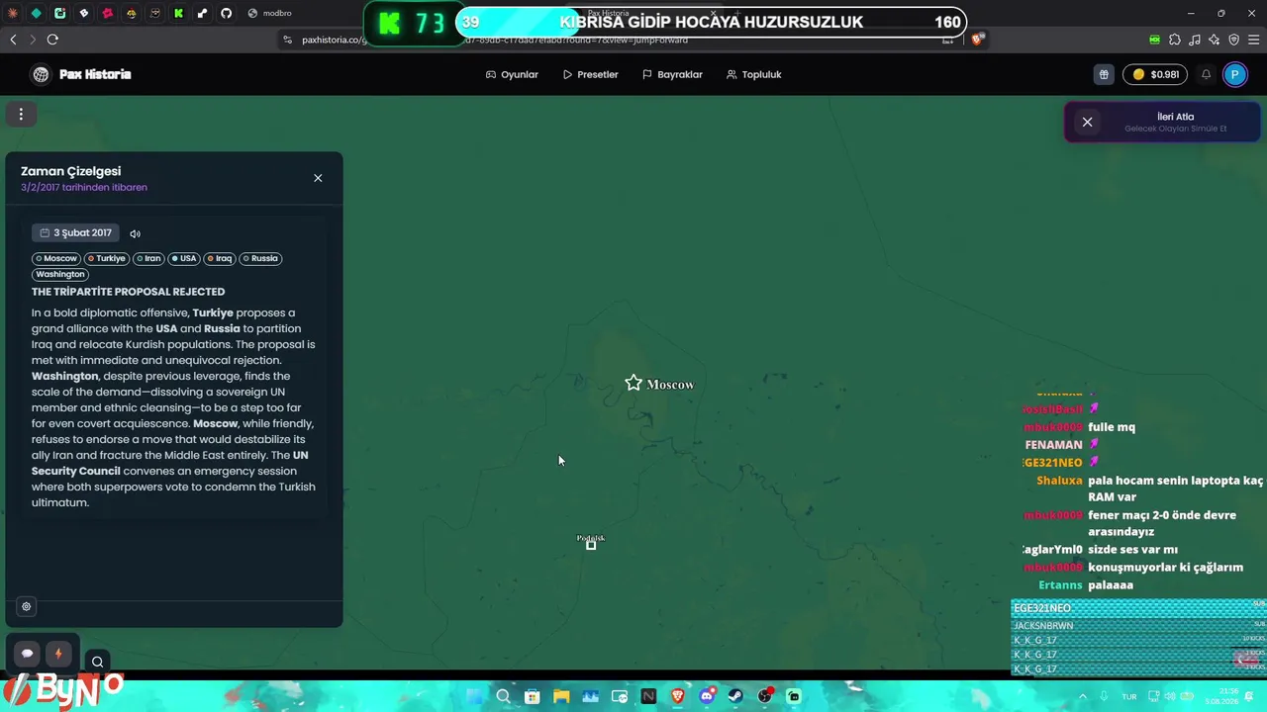Viewport: 1267px width, 712px height.
Task: Open File Explorer from taskbar
Action: click(x=561, y=696)
